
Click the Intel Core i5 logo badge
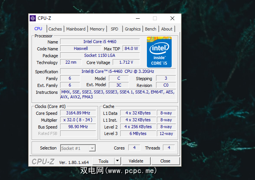[159, 52]
